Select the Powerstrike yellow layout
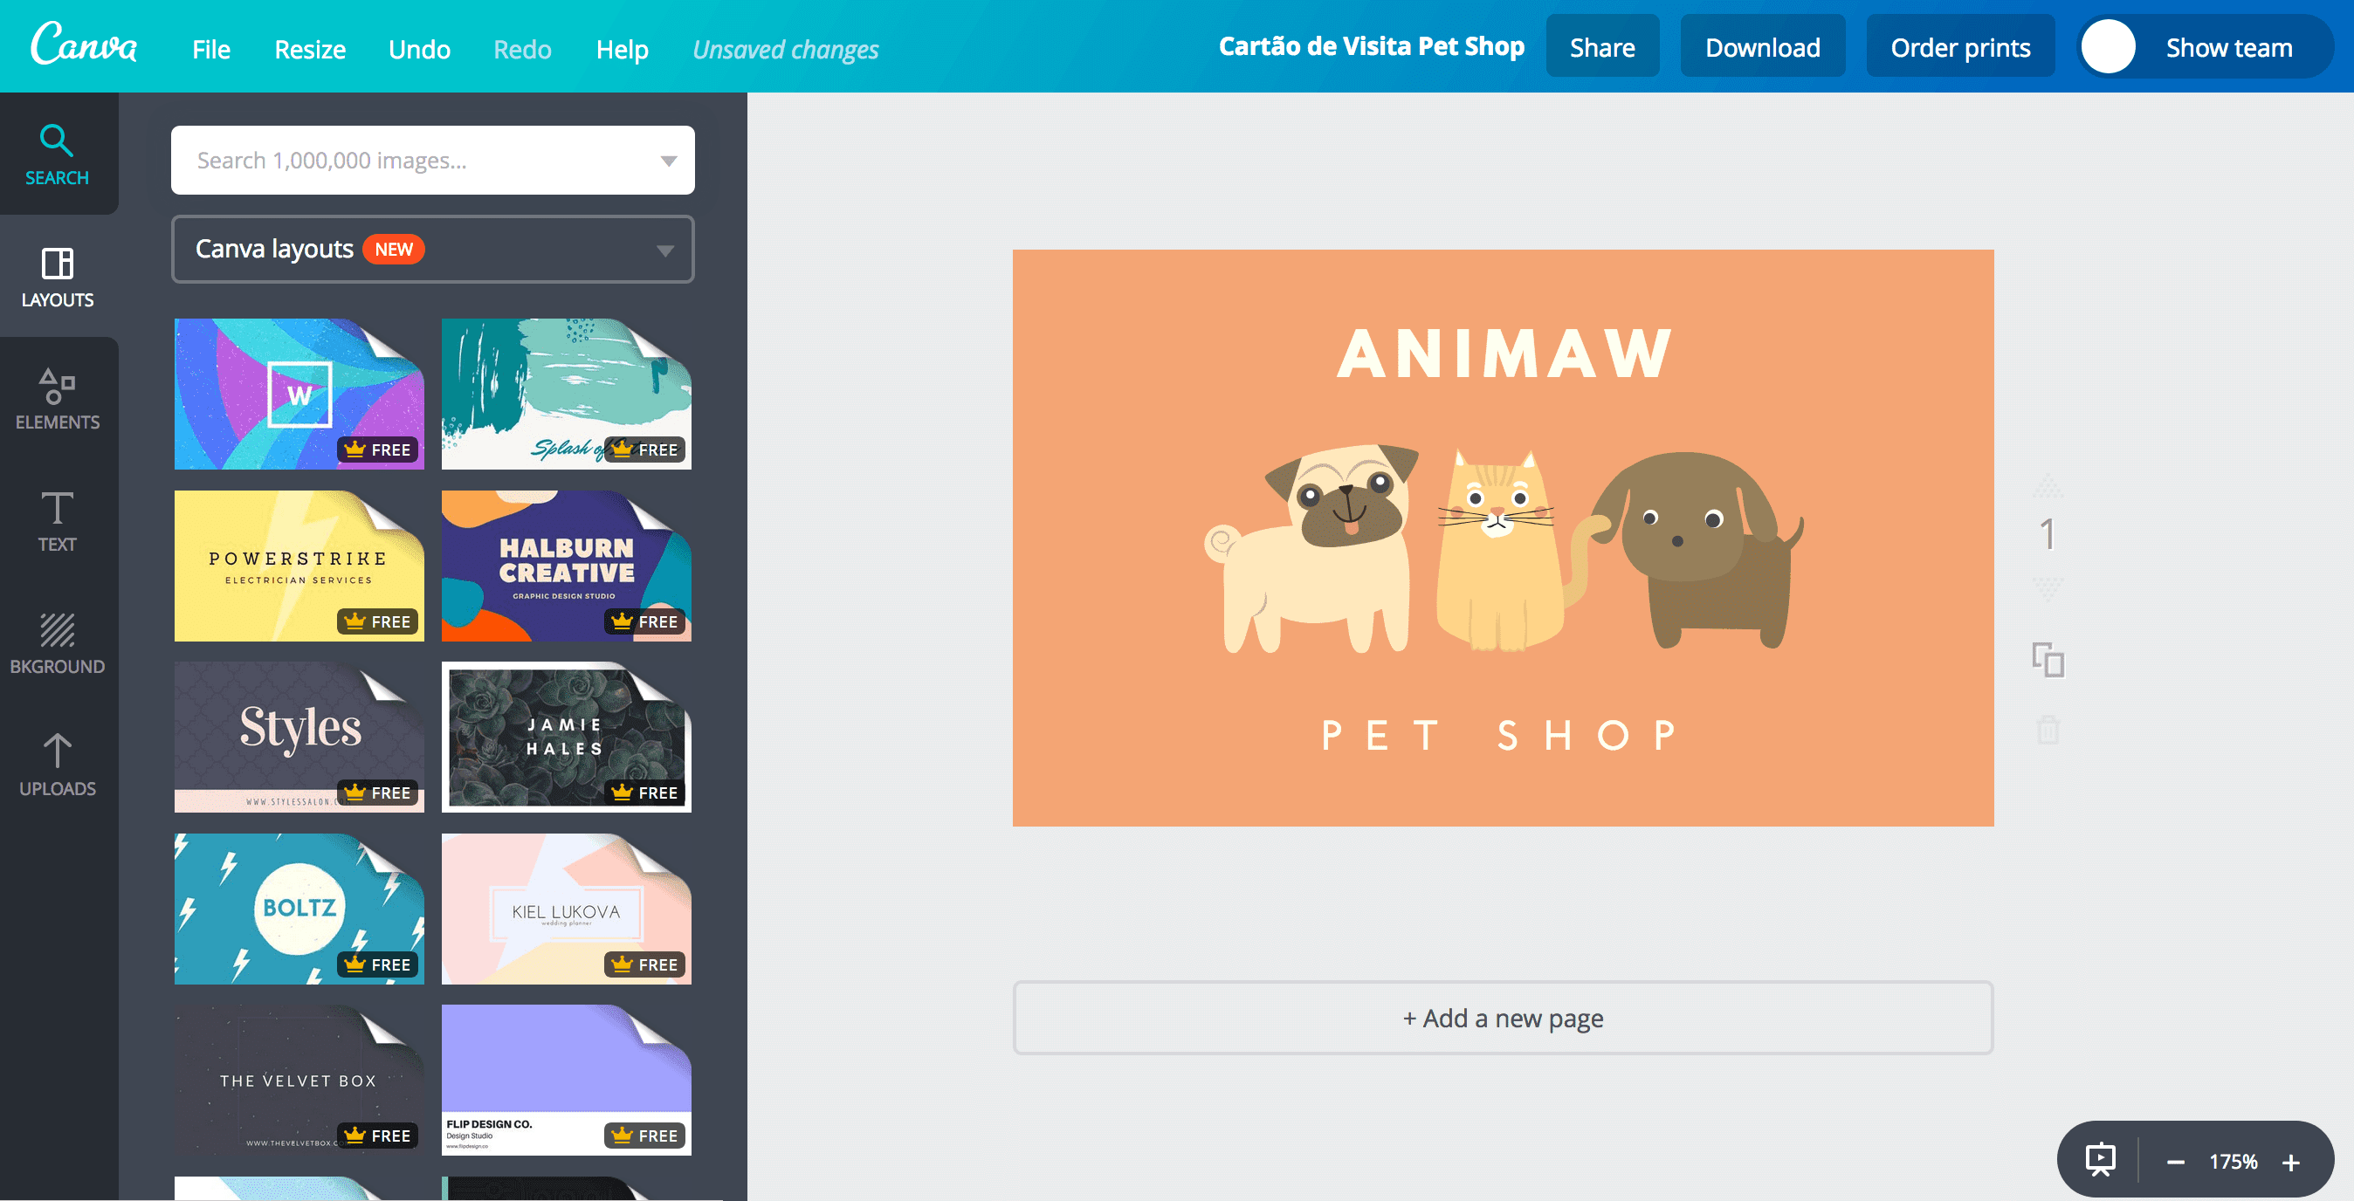 [299, 566]
